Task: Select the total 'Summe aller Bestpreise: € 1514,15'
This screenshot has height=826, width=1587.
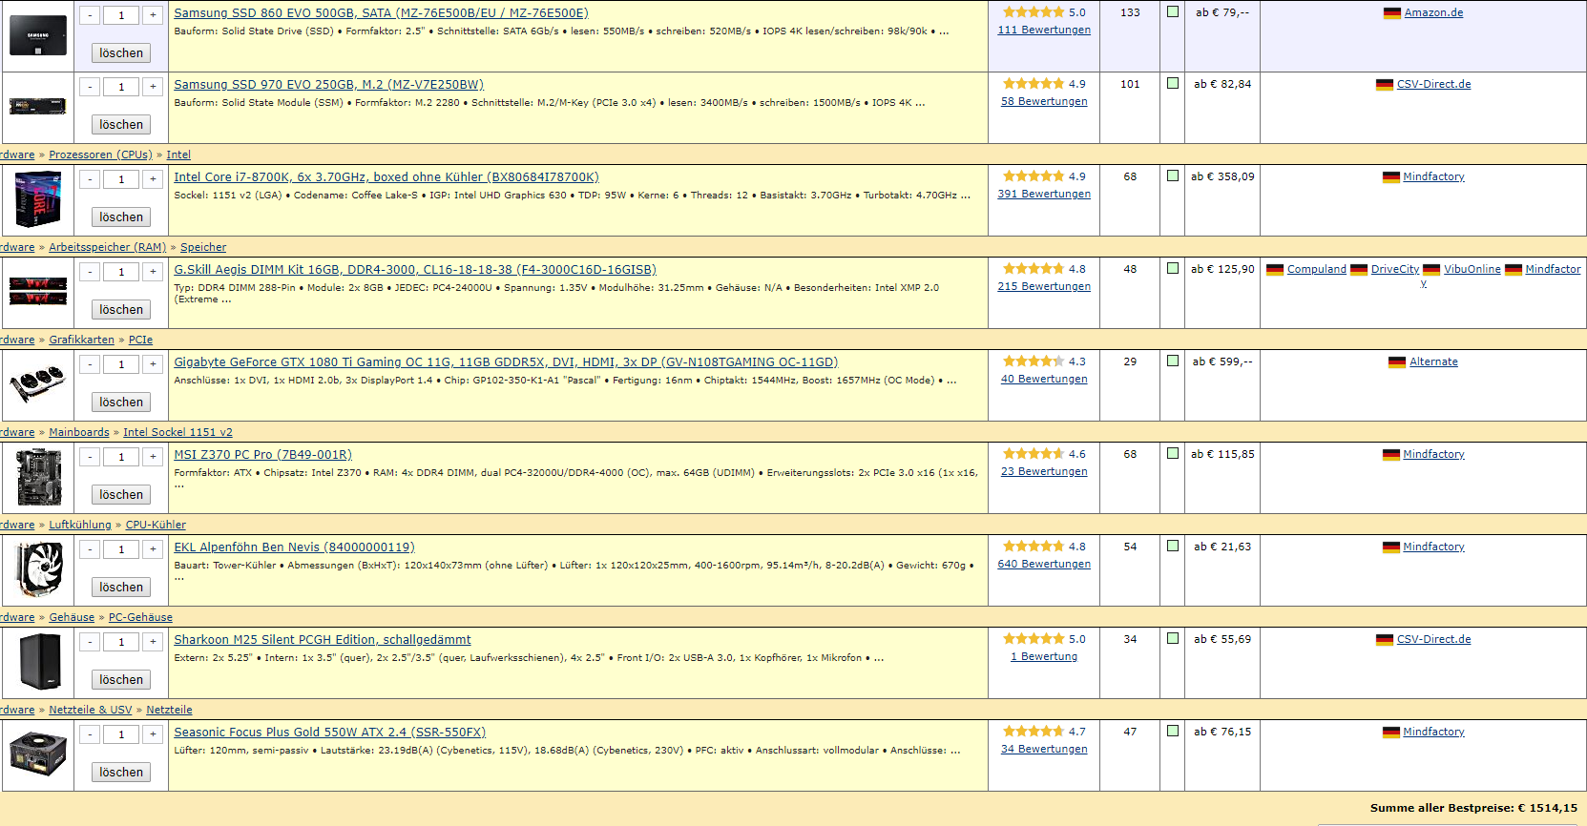Action: point(1473,808)
